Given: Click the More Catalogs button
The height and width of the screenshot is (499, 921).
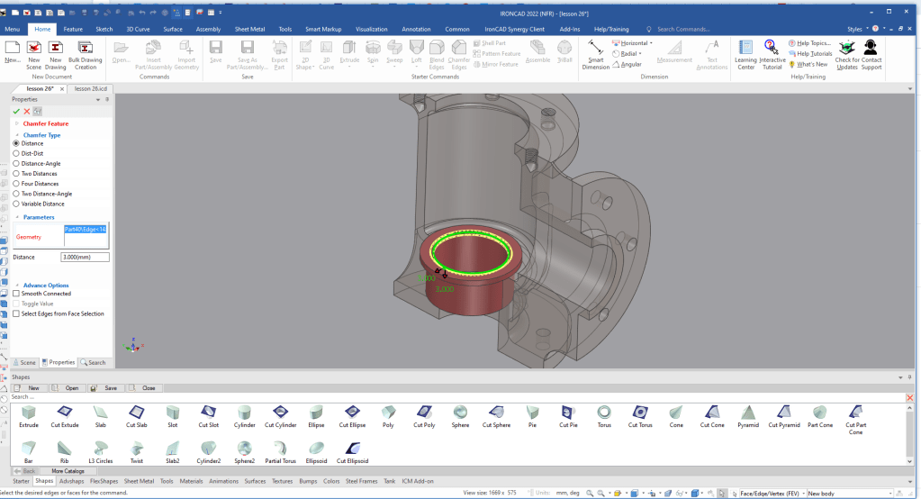Looking at the screenshot, I should [68, 471].
